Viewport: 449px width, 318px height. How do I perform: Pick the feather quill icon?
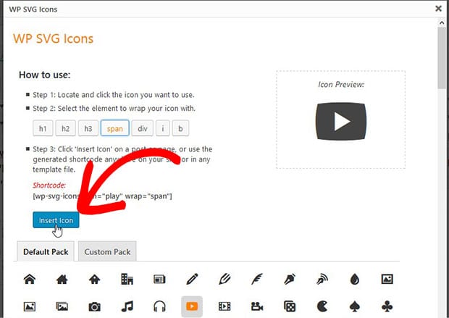click(257, 279)
